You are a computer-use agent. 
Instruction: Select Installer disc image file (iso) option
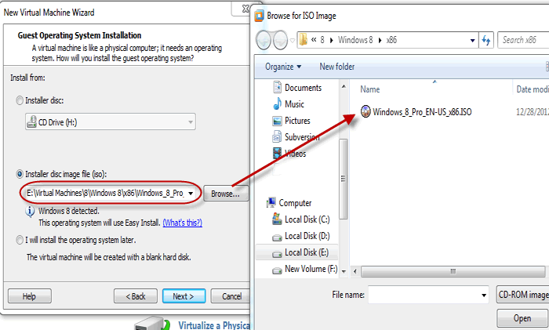20,174
